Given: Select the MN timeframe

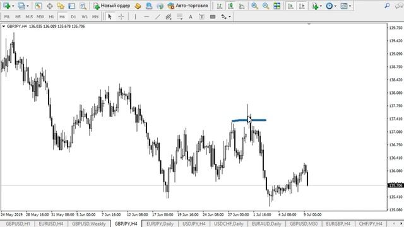Looking at the screenshot, I should tap(95, 17).
